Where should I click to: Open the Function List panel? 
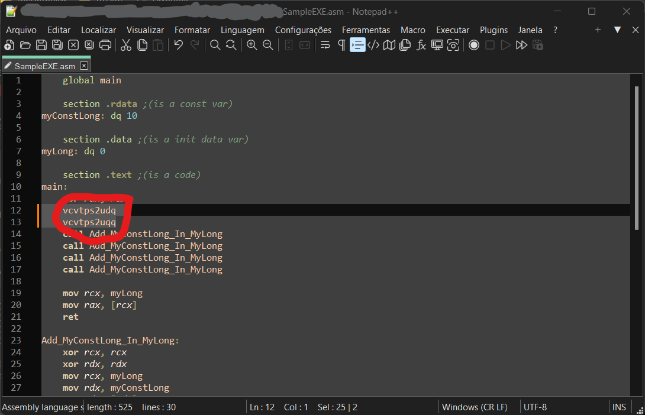pyautogui.click(x=421, y=45)
